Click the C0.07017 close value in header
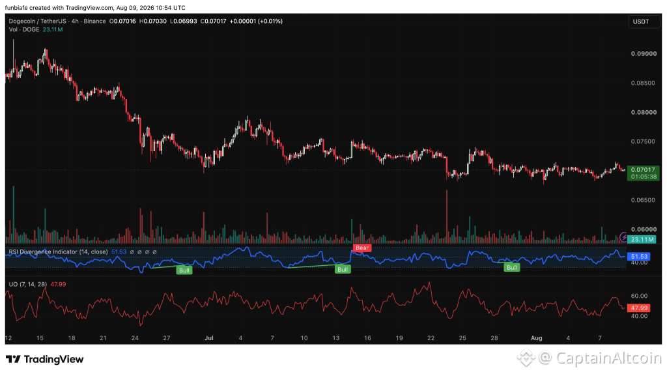 (214, 22)
